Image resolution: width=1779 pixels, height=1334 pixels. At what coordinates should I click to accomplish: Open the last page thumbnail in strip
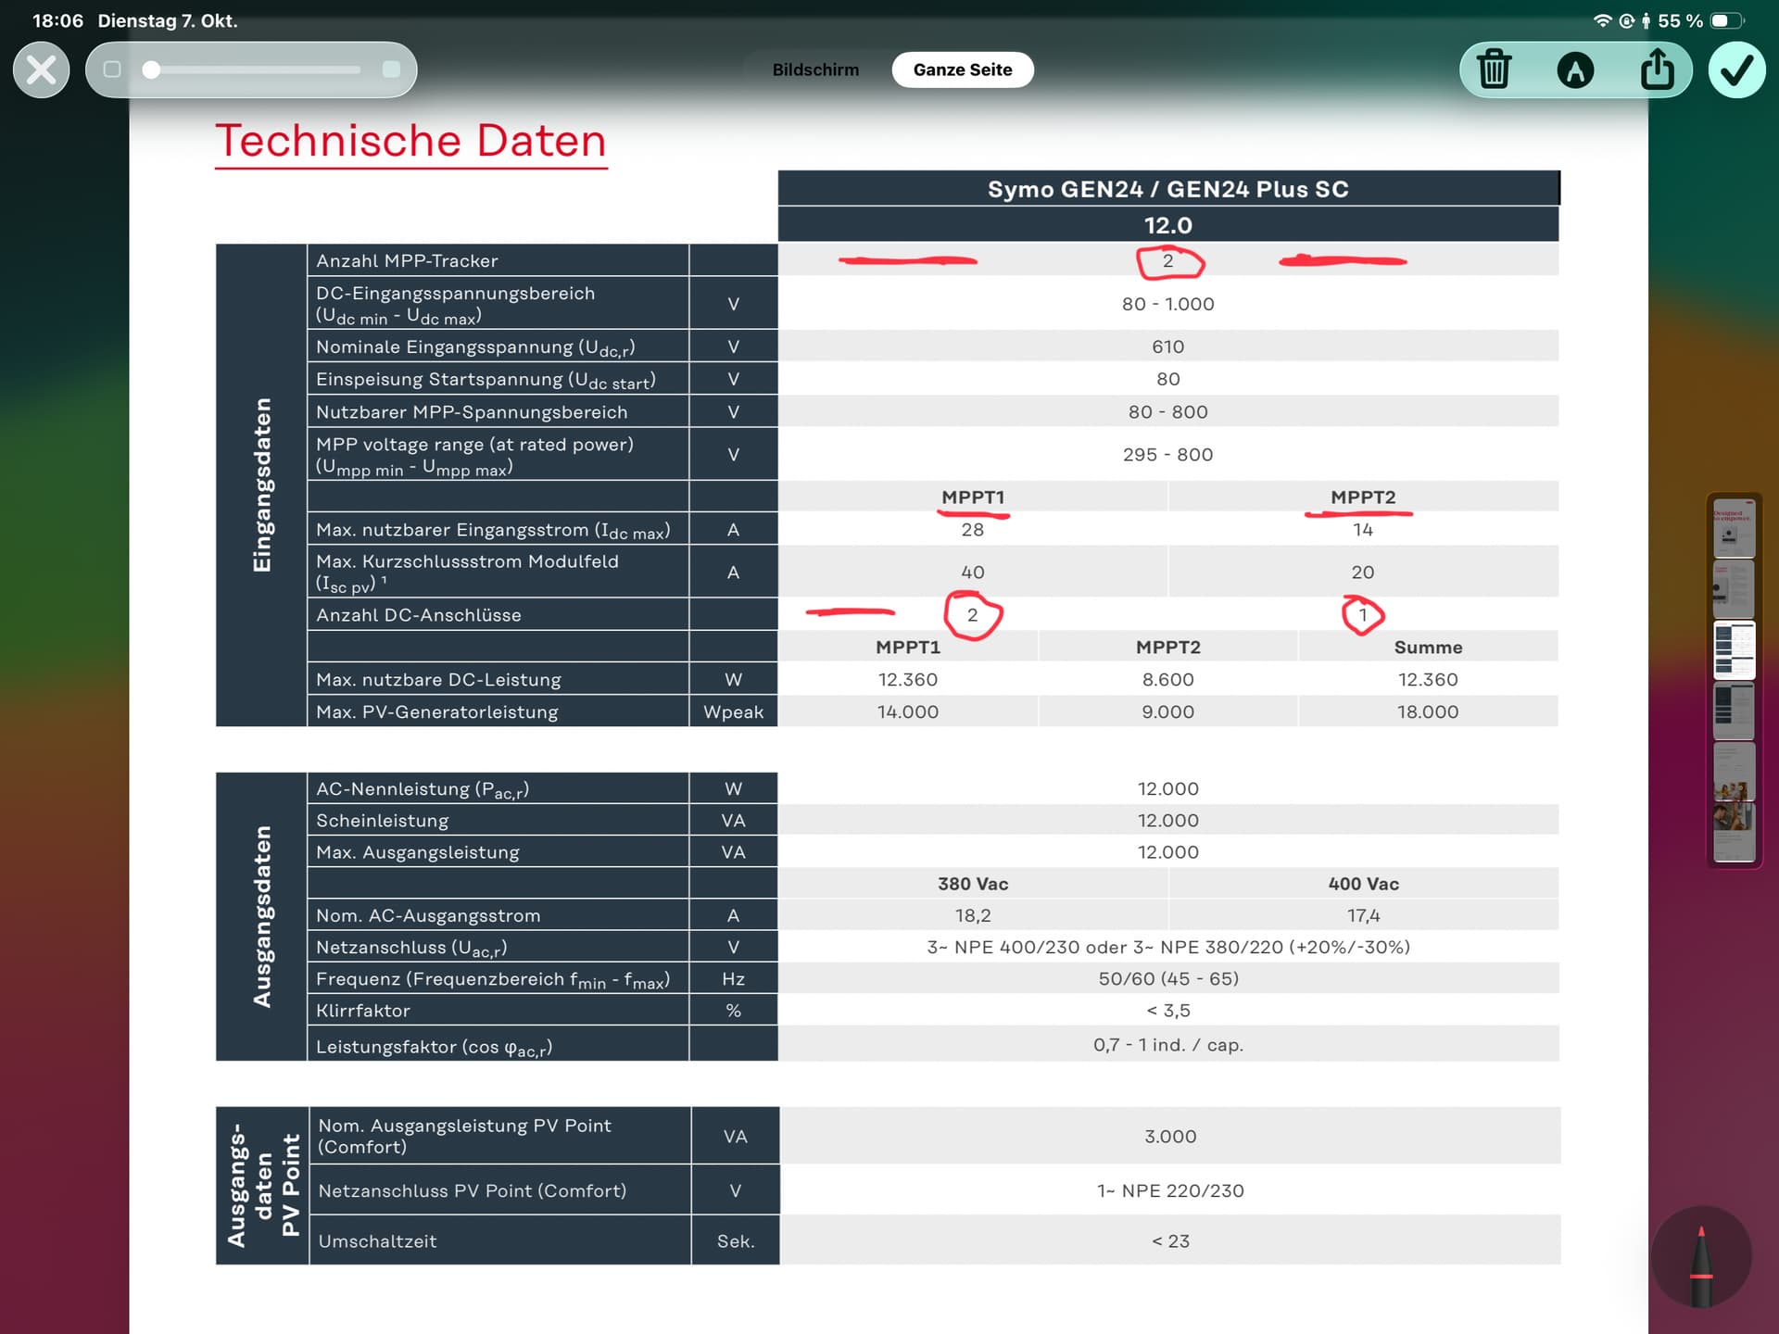coord(1733,832)
